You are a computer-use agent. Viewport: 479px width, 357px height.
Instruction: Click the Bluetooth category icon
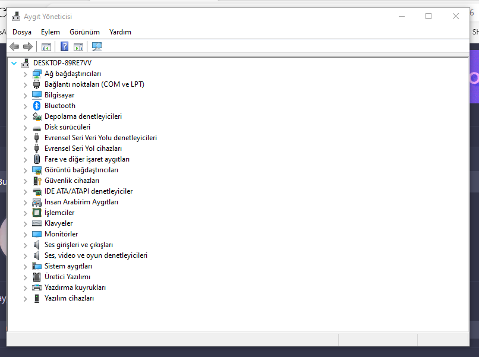point(37,106)
